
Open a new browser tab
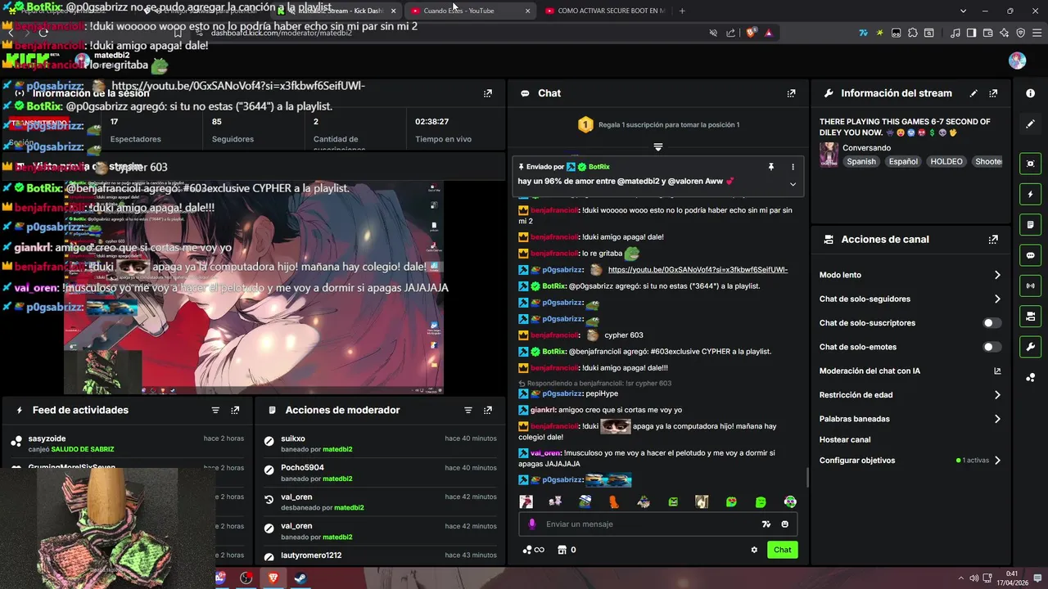tap(682, 11)
